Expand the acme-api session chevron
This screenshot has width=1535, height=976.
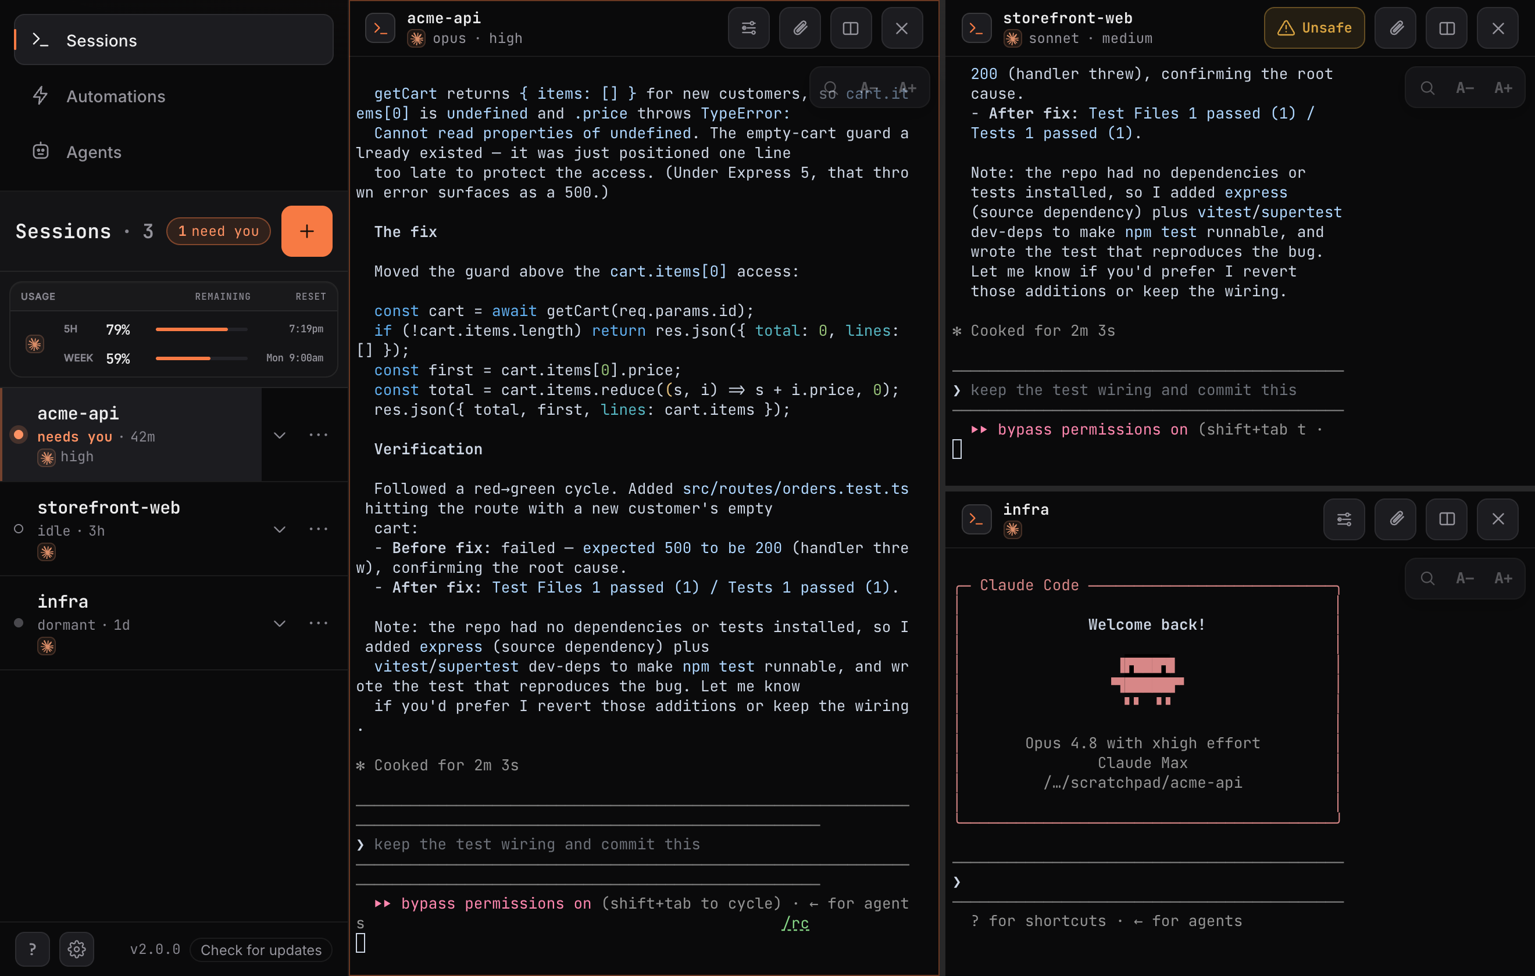(279, 435)
